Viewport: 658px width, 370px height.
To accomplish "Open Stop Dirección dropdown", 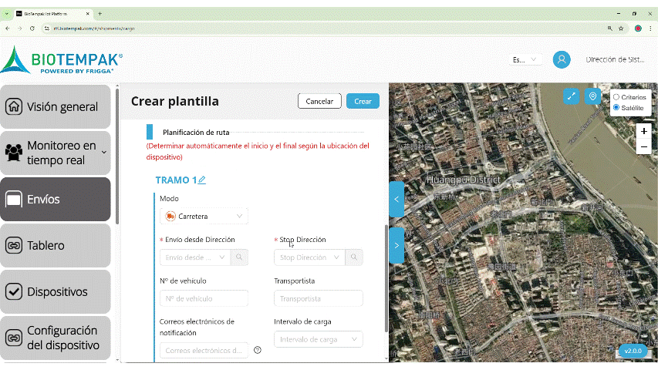I will 309,257.
